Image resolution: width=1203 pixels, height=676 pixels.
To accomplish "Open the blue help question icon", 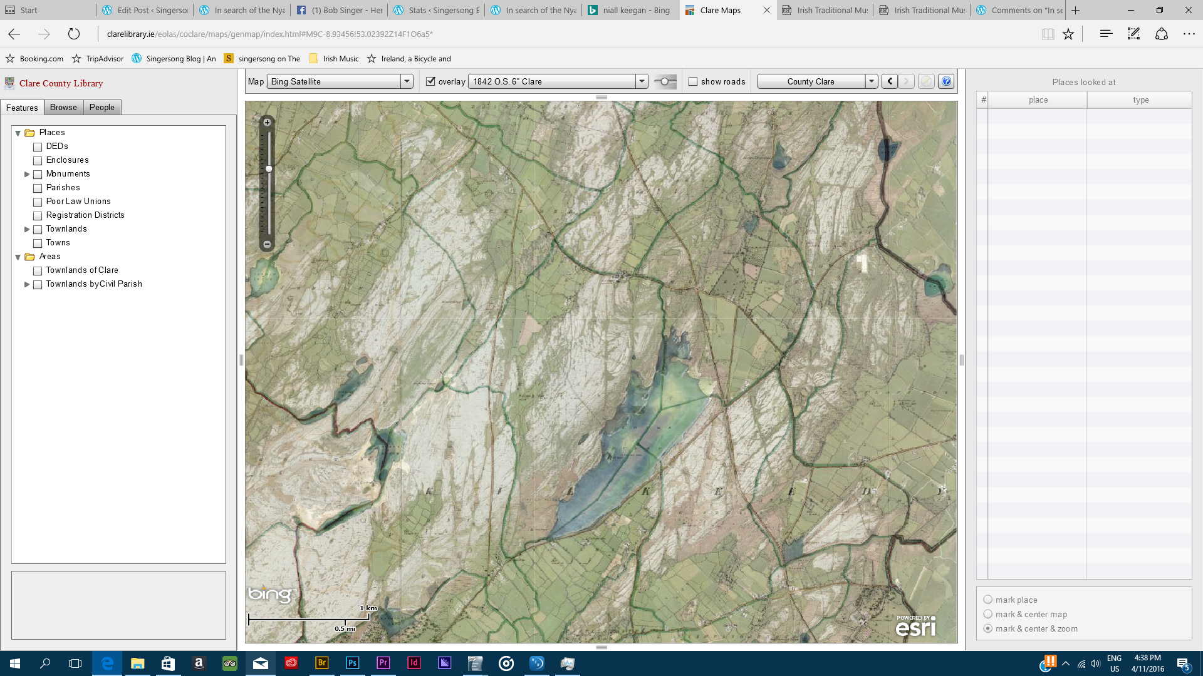I will [x=946, y=81].
